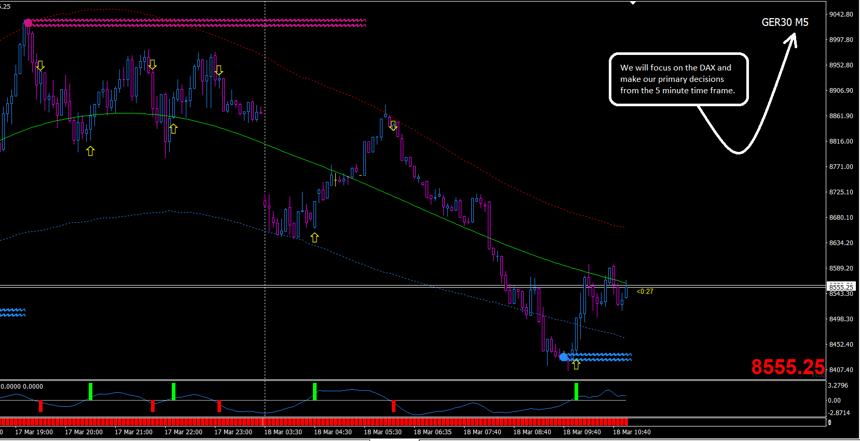
Task: Click the 8952.80 price axis label
Action: click(841, 65)
